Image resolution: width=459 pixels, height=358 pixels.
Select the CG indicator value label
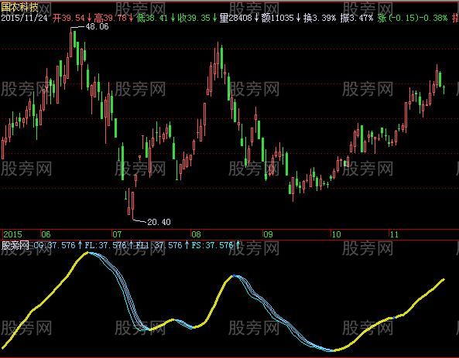(54, 245)
